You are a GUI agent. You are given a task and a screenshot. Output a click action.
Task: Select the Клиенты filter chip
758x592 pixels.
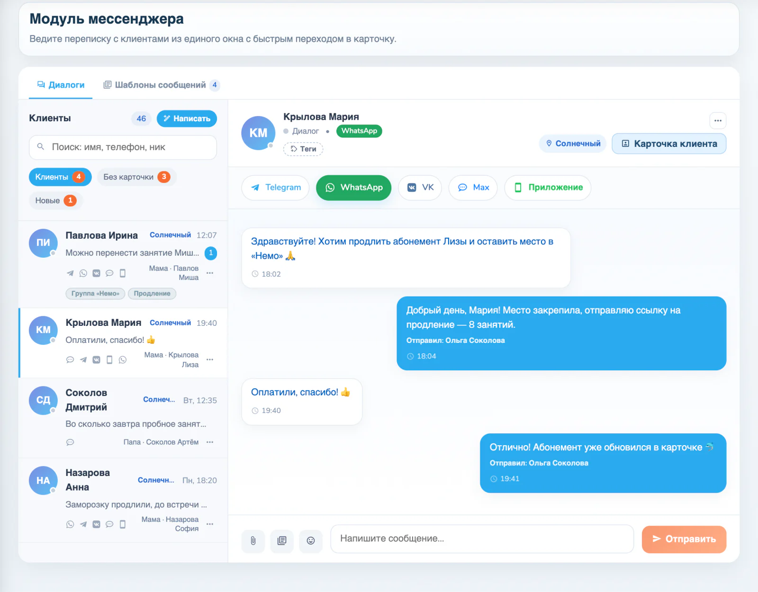pos(60,177)
